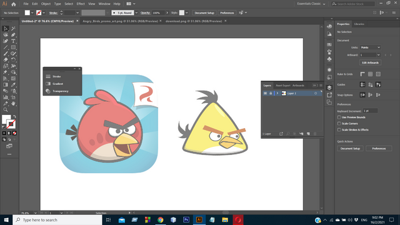Expand collapsed Layers panel tabs chevron

click(314, 86)
